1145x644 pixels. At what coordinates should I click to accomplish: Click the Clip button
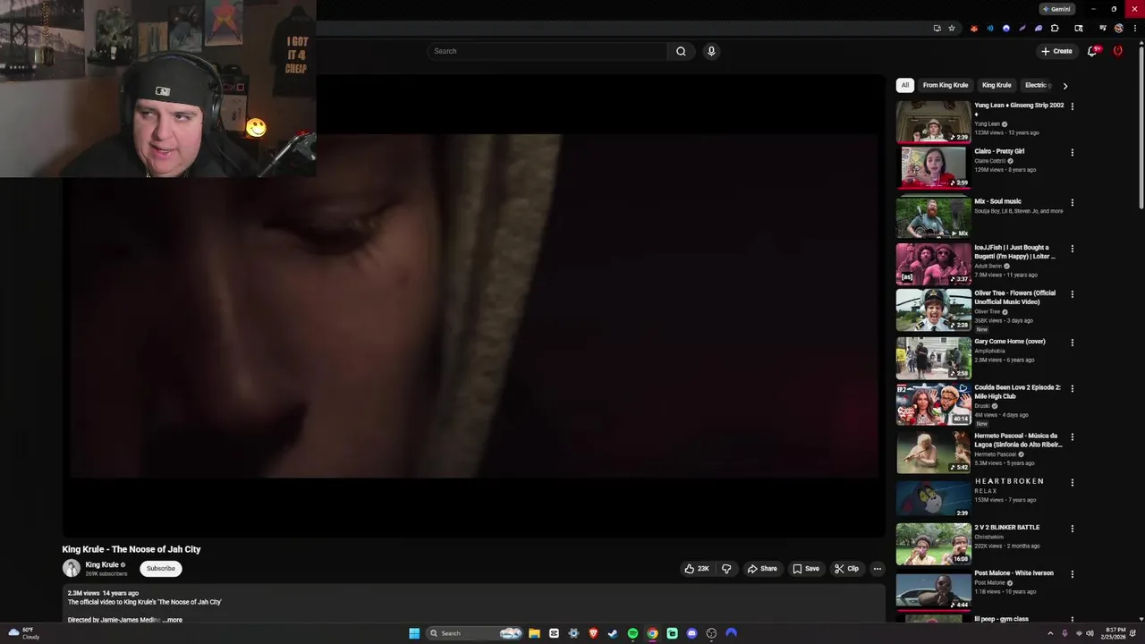point(846,569)
